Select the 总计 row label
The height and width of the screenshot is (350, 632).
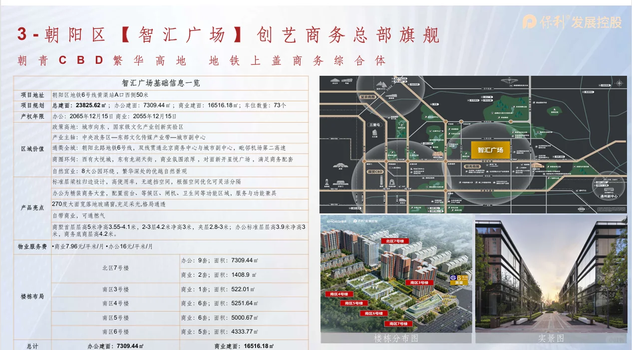click(32, 346)
